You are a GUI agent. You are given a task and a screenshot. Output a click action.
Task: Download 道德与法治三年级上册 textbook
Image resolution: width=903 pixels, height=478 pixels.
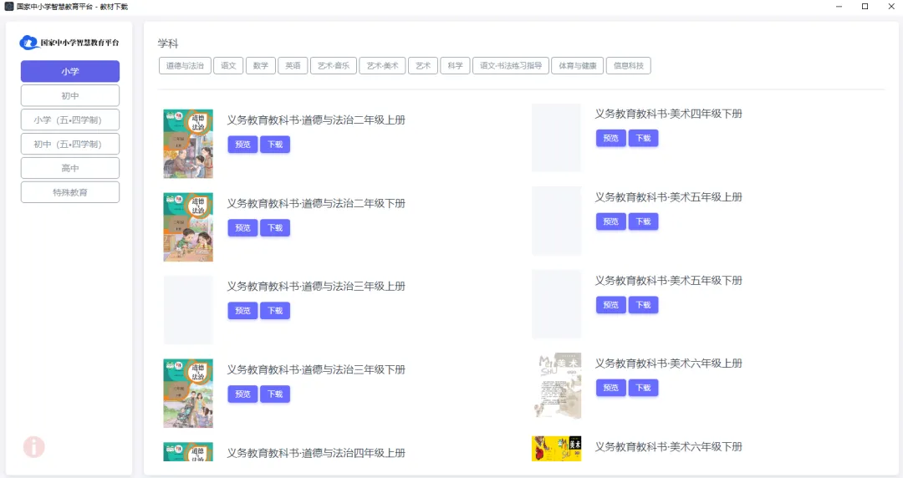pyautogui.click(x=275, y=311)
